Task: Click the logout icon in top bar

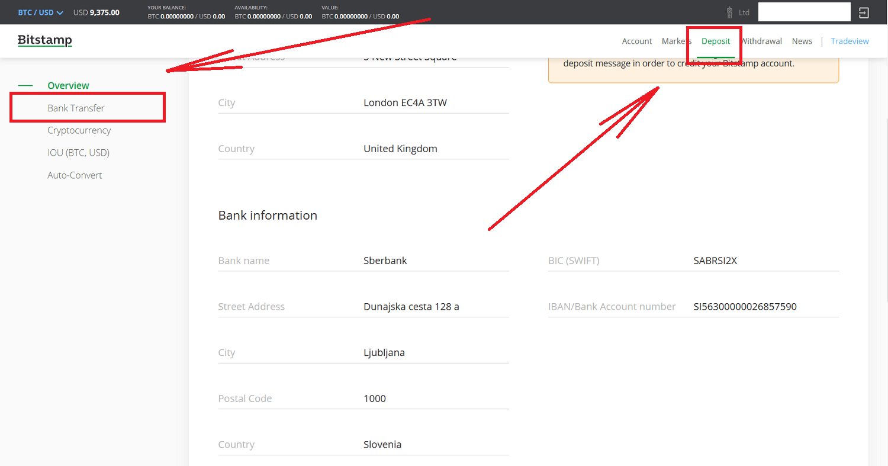Action: coord(864,12)
